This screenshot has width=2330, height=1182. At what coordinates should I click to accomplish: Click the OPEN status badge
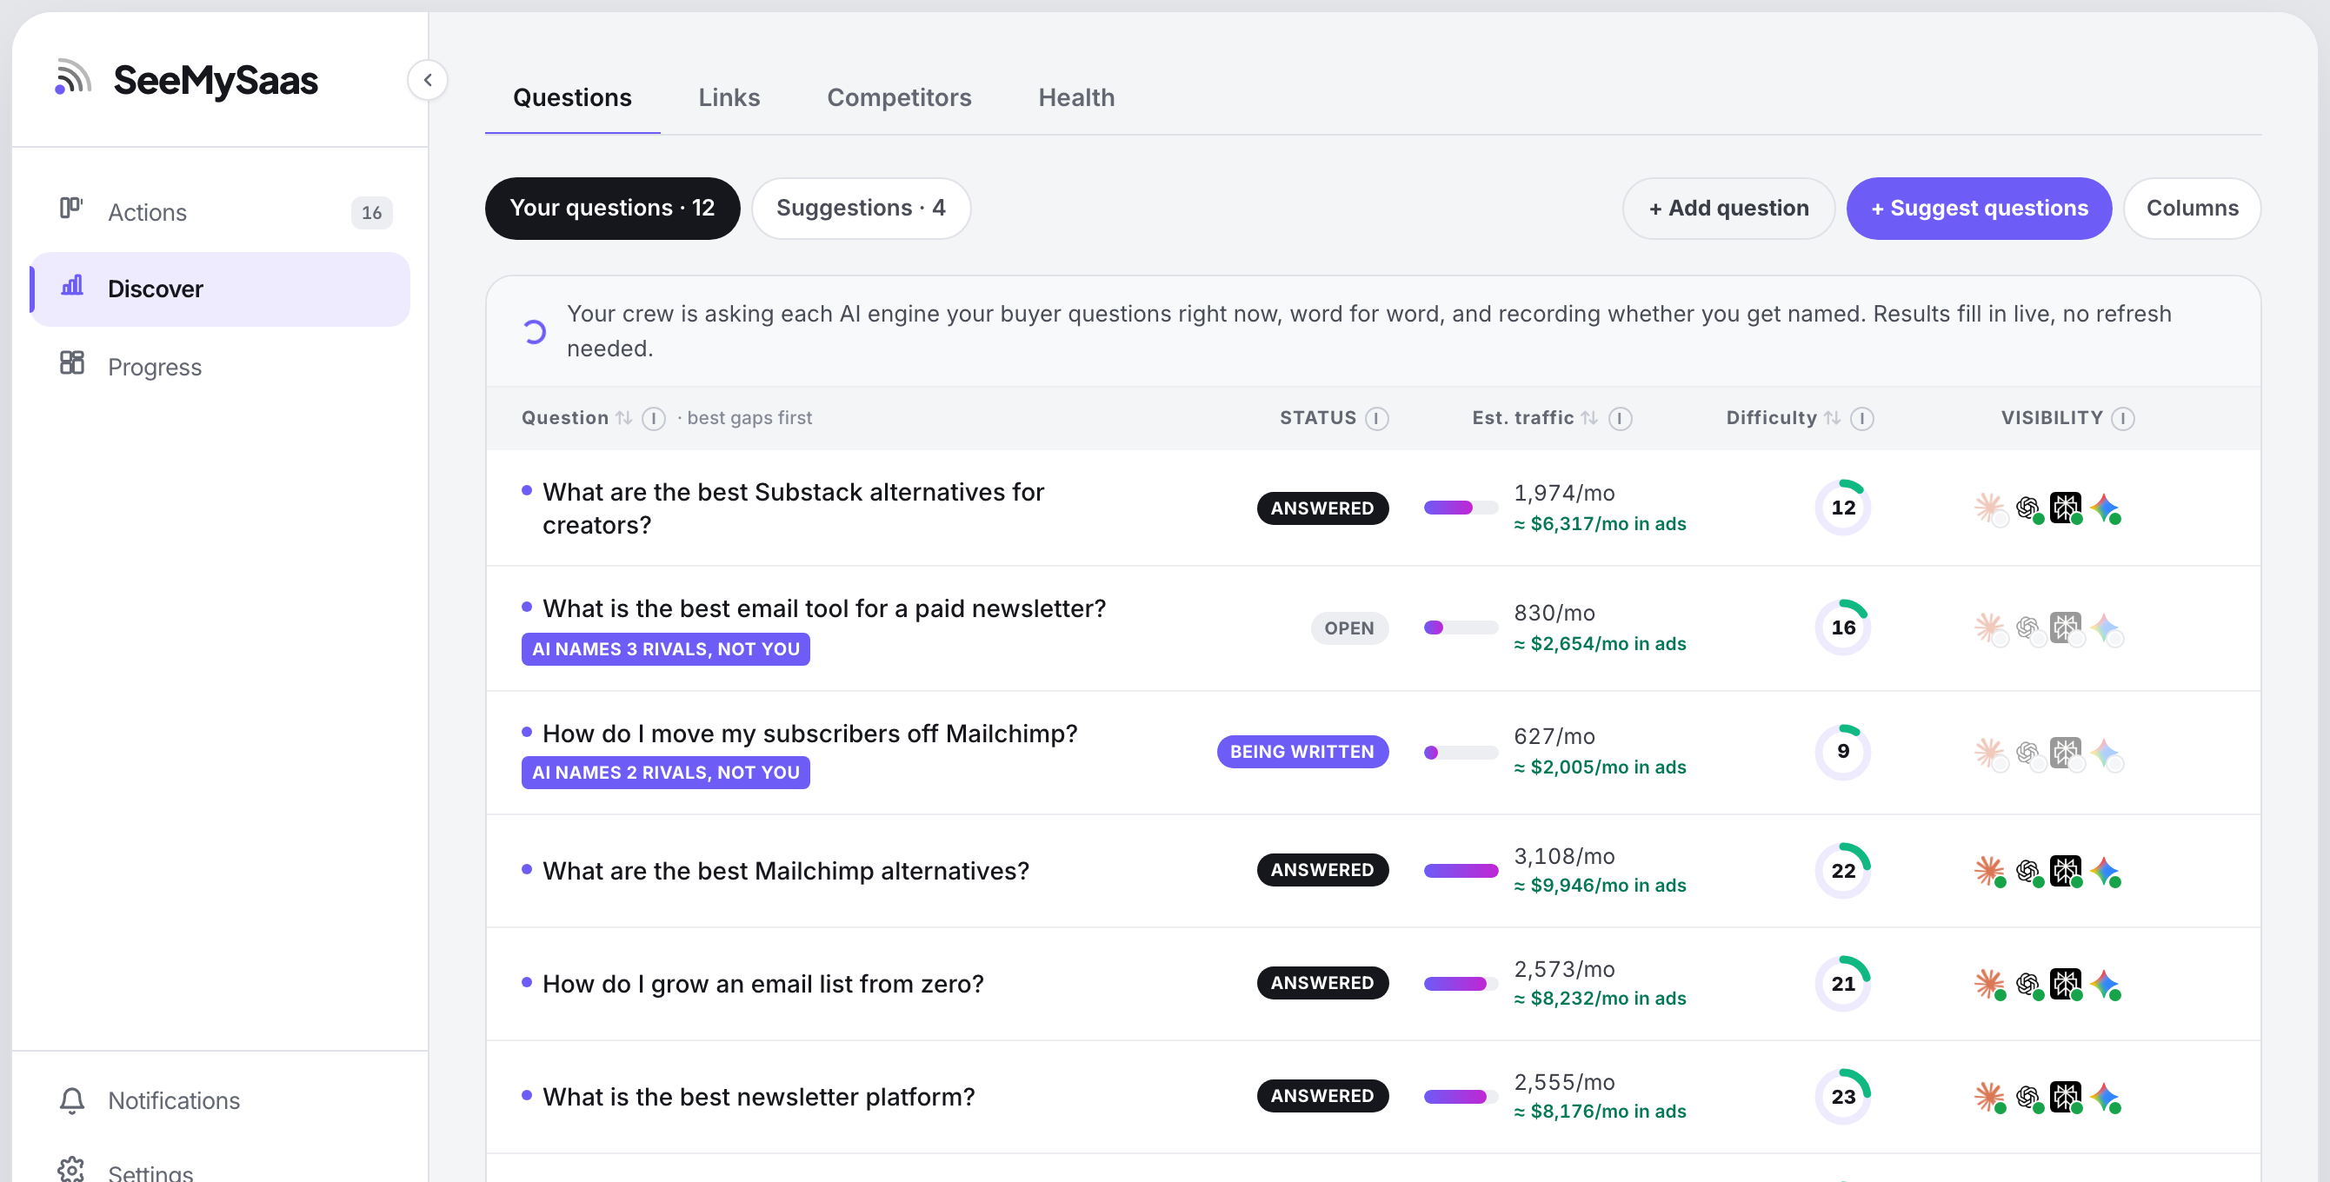(1349, 628)
